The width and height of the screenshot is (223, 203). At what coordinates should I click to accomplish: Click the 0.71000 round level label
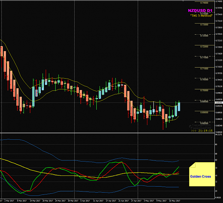pos(204,69)
